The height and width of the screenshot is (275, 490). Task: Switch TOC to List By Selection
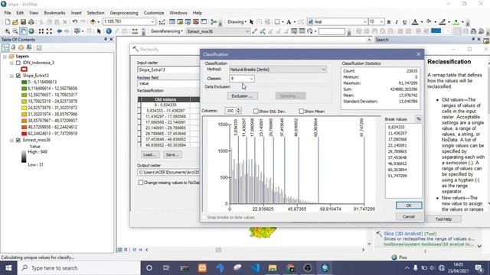click(x=29, y=47)
